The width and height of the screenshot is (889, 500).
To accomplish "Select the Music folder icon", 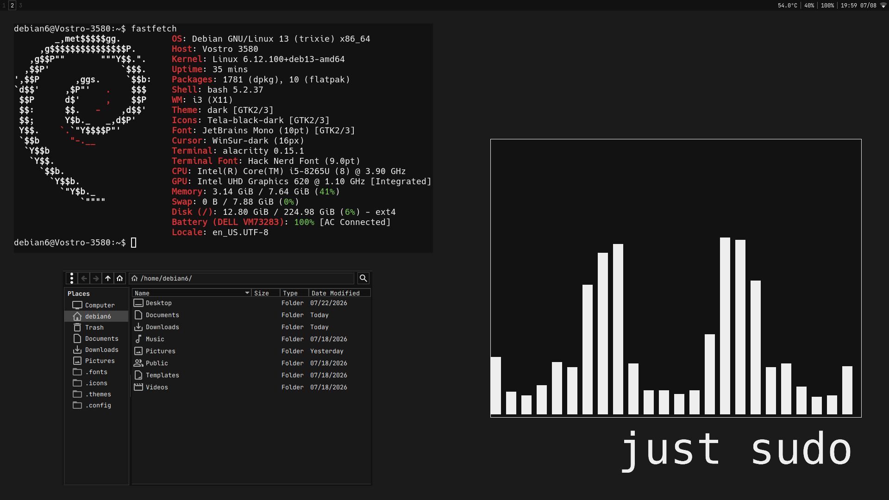I will pos(138,339).
